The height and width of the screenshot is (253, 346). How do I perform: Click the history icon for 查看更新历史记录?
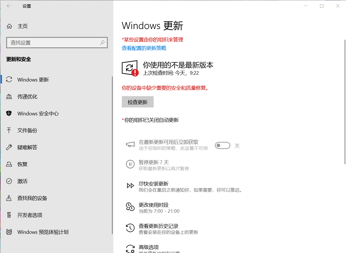(130, 228)
